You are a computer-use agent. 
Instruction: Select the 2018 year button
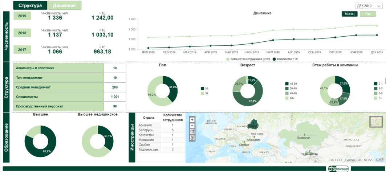[x=22, y=33]
